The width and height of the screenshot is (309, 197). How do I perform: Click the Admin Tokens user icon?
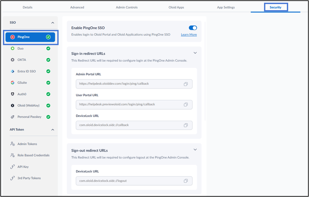(12, 144)
